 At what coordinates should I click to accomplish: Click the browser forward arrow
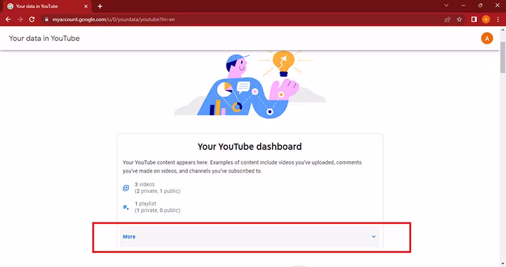[20, 20]
